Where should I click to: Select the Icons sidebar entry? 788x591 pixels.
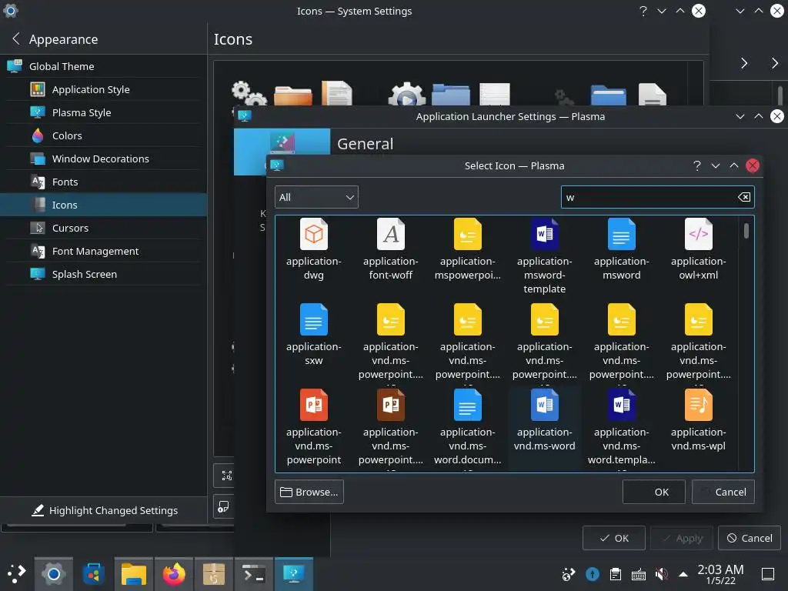tap(104, 205)
